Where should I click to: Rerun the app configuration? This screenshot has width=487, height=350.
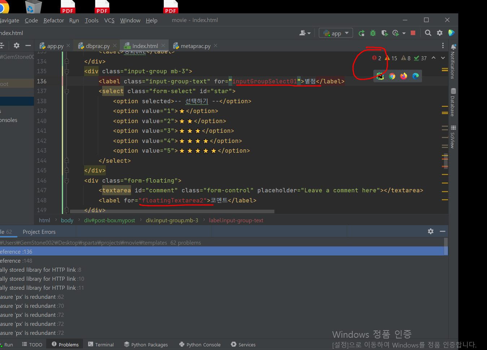pyautogui.click(x=361, y=33)
